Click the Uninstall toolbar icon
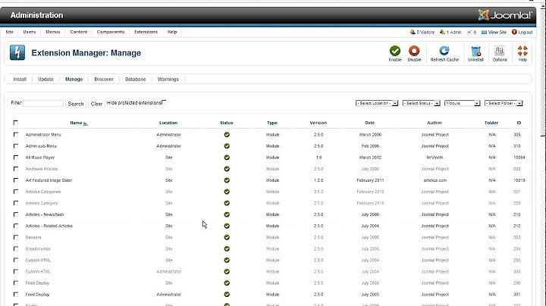546x306 pixels. (x=475, y=51)
